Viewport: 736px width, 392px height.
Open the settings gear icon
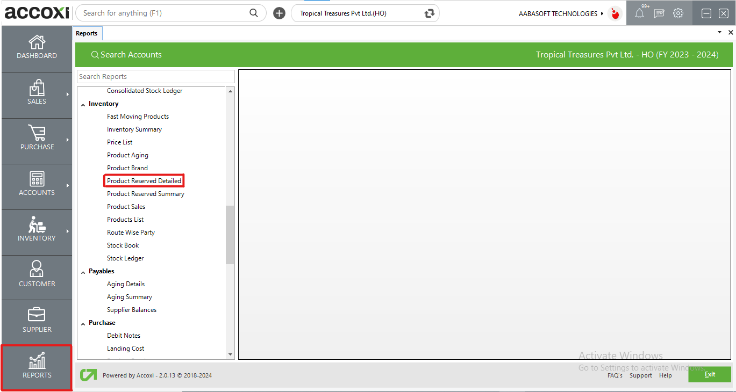click(x=678, y=13)
